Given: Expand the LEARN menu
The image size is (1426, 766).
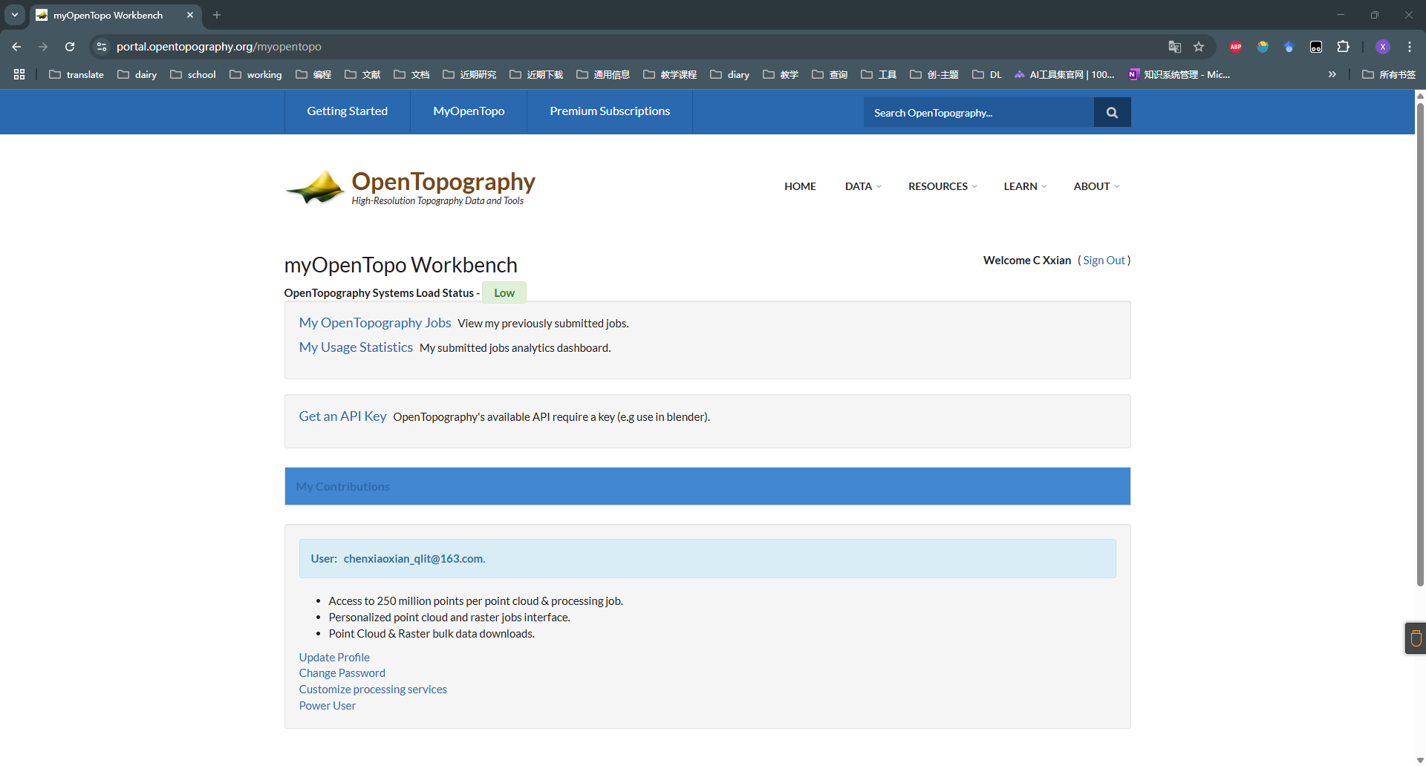Looking at the screenshot, I should click(1025, 186).
